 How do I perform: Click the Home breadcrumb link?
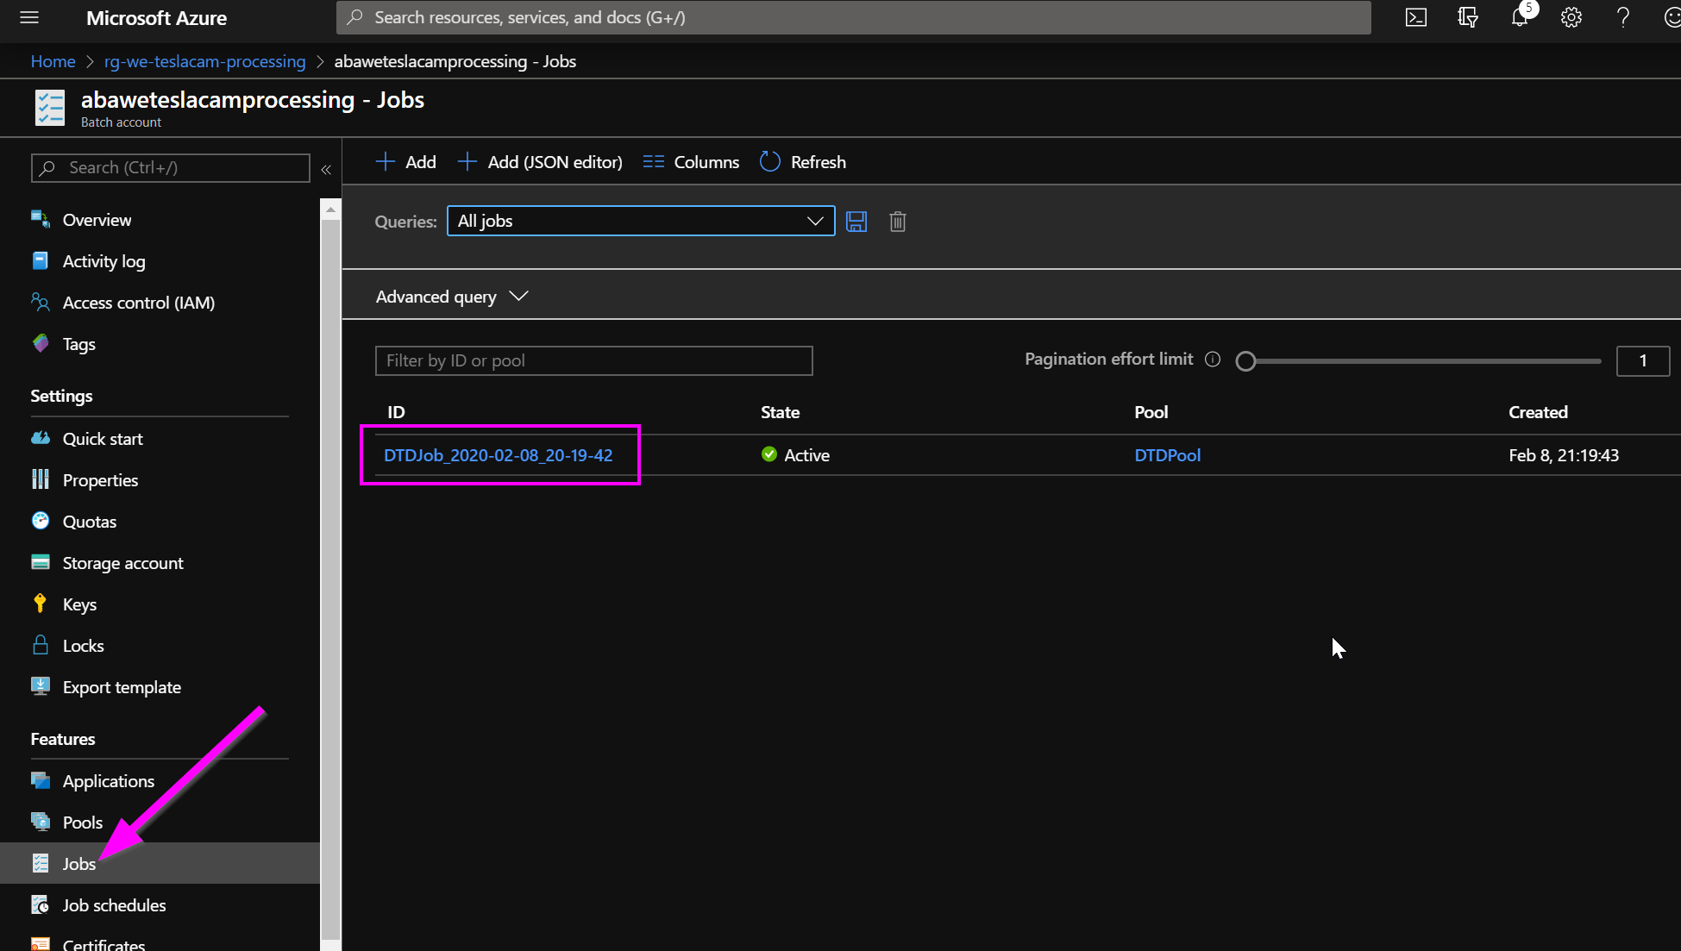point(53,61)
